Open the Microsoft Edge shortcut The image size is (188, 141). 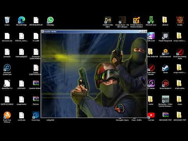(x=22, y=20)
